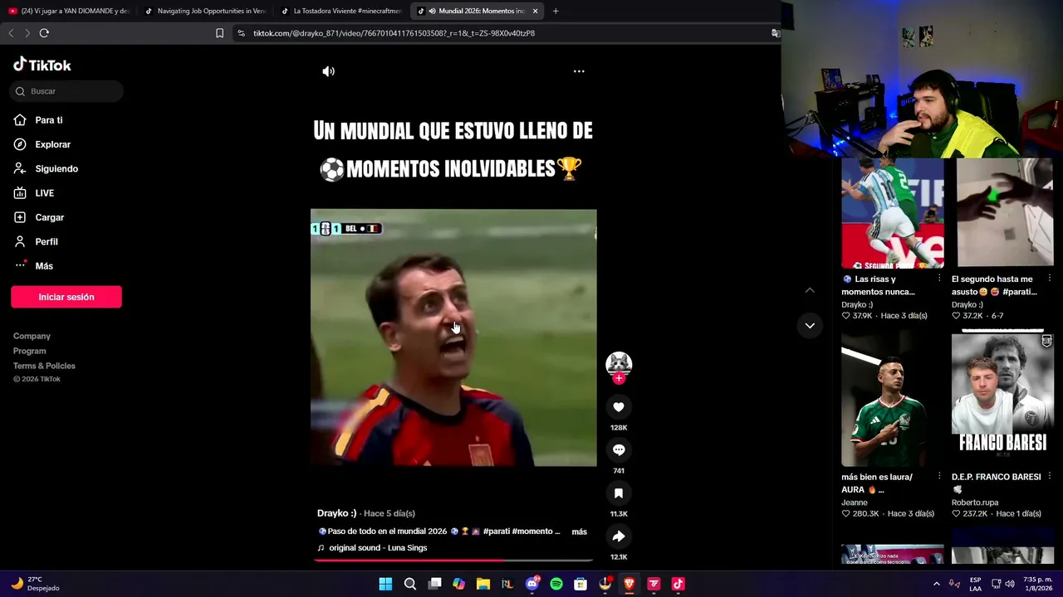
Task: Open options for El segundo hasta me asusto
Action: pyautogui.click(x=1050, y=279)
